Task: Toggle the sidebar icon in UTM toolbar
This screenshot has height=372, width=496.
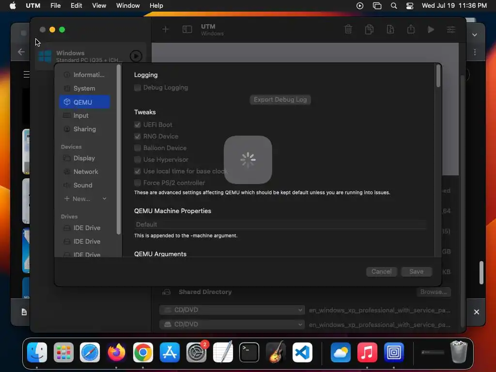Action: pos(187,30)
